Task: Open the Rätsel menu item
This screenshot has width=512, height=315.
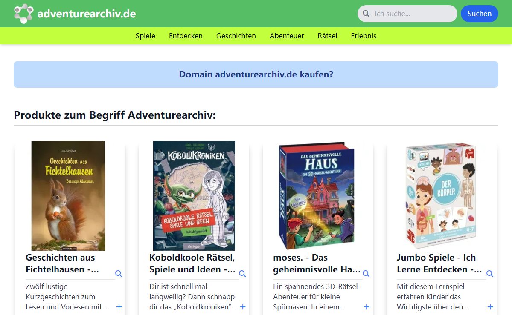Action: point(327,36)
